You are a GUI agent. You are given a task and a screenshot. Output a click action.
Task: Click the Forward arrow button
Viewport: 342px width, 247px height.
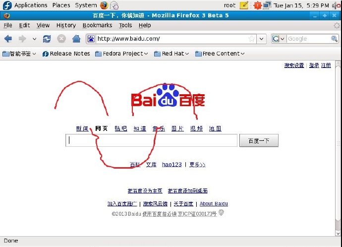[x=22, y=39]
